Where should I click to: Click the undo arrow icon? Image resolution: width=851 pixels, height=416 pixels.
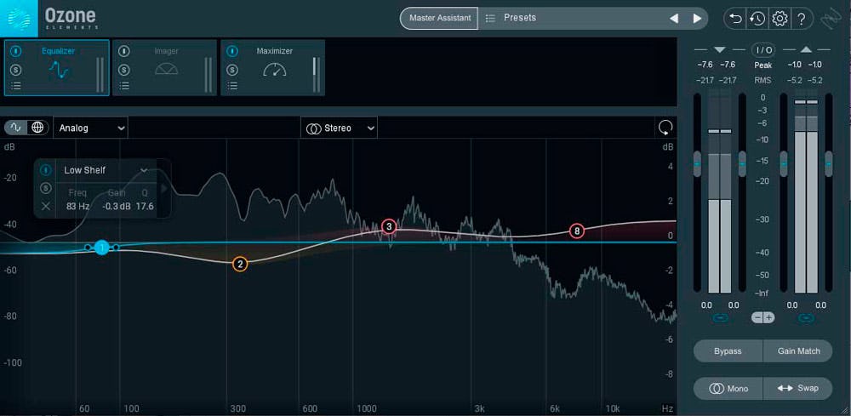coord(734,18)
